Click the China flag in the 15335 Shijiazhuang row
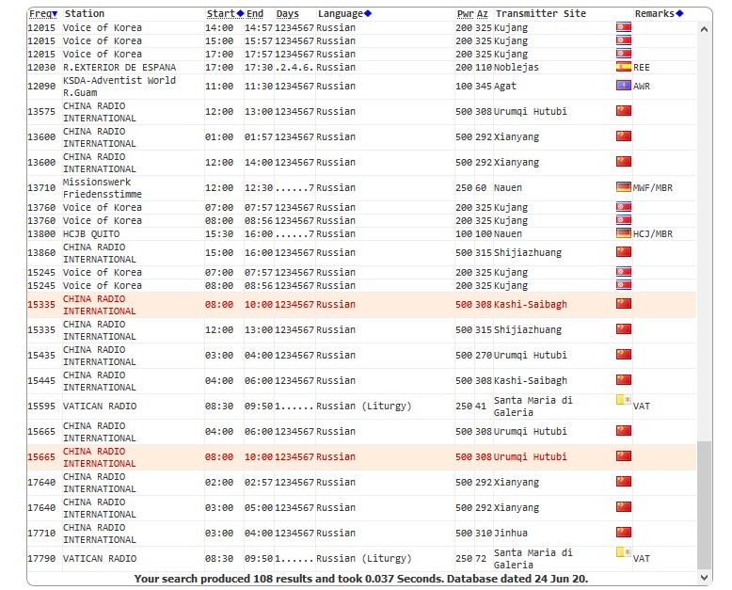Screen dimensions: 732x590 624,329
